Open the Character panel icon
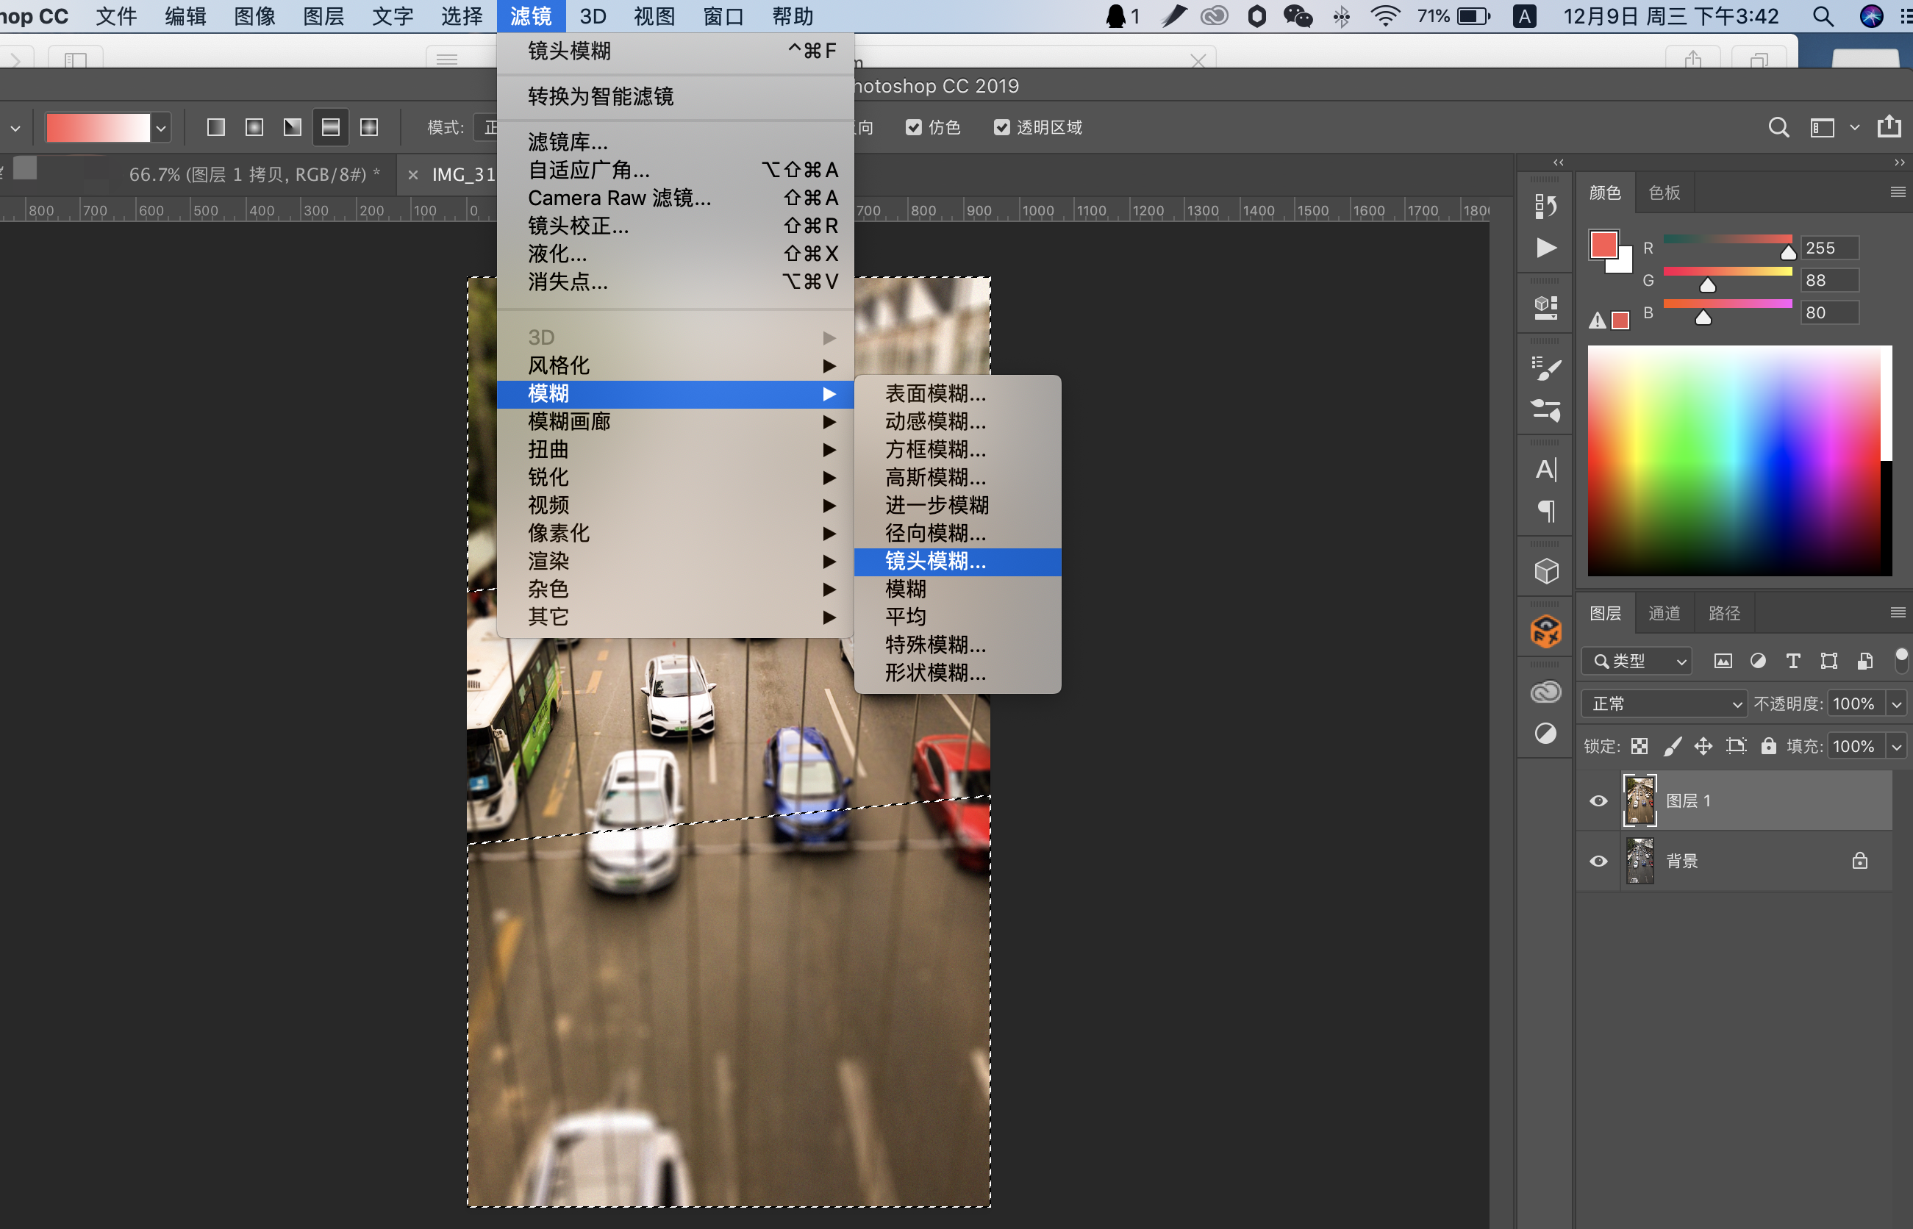Image resolution: width=1913 pixels, height=1229 pixels. tap(1546, 469)
